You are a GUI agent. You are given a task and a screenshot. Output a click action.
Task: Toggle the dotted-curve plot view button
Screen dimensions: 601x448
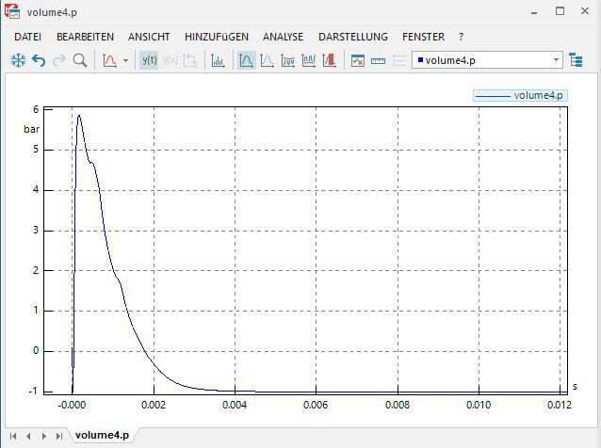click(x=267, y=60)
